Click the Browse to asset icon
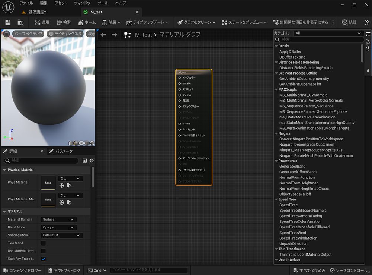This screenshot has width=372, height=275. pyautogui.click(x=20, y=22)
